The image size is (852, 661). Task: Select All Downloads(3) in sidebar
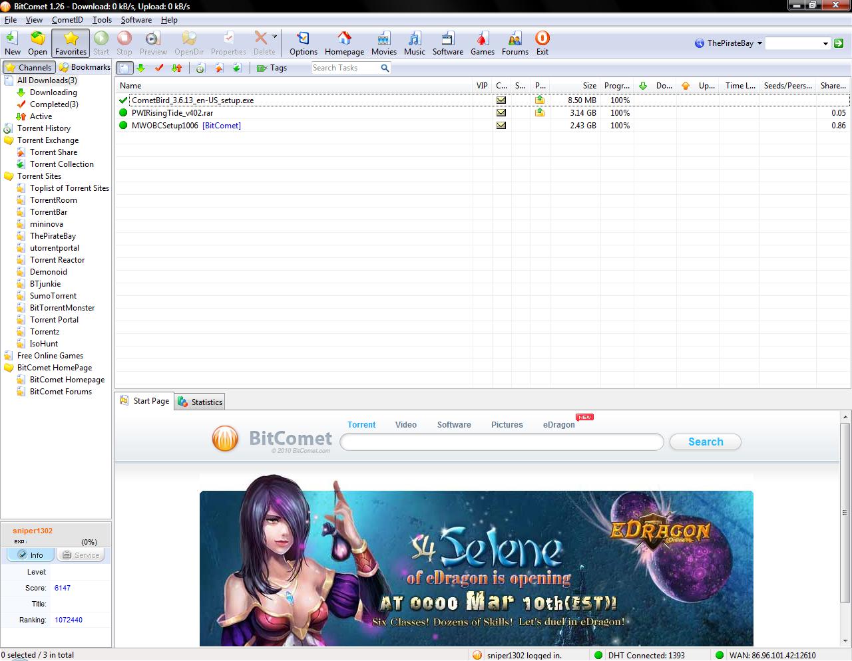(x=47, y=80)
